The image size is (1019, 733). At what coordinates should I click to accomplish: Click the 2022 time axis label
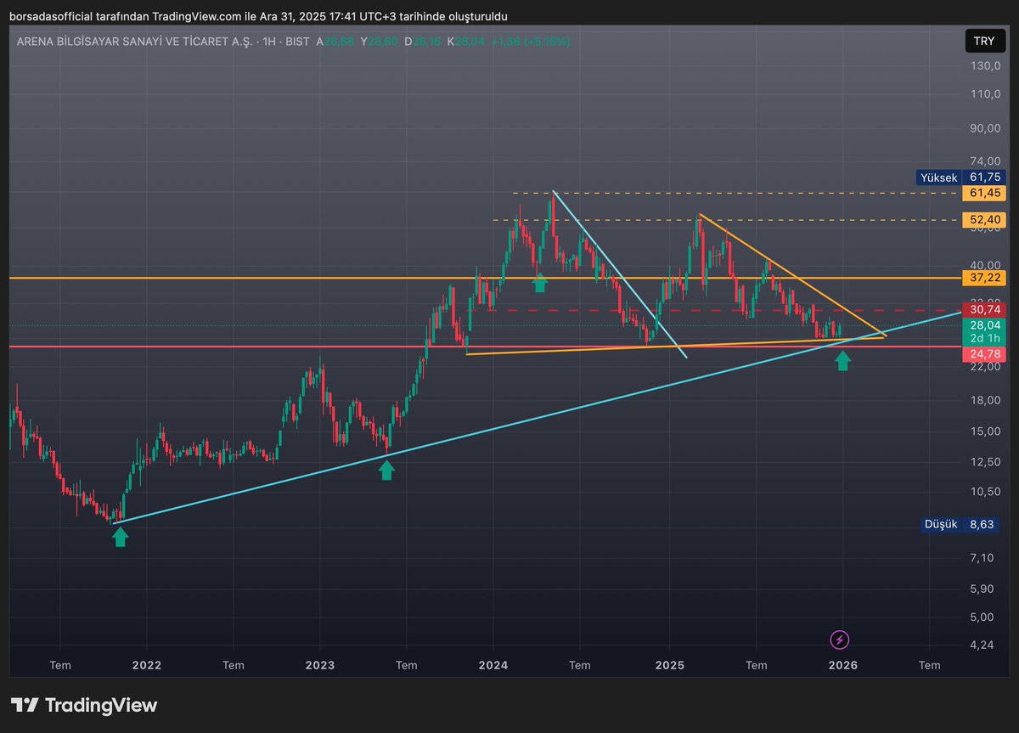[146, 666]
